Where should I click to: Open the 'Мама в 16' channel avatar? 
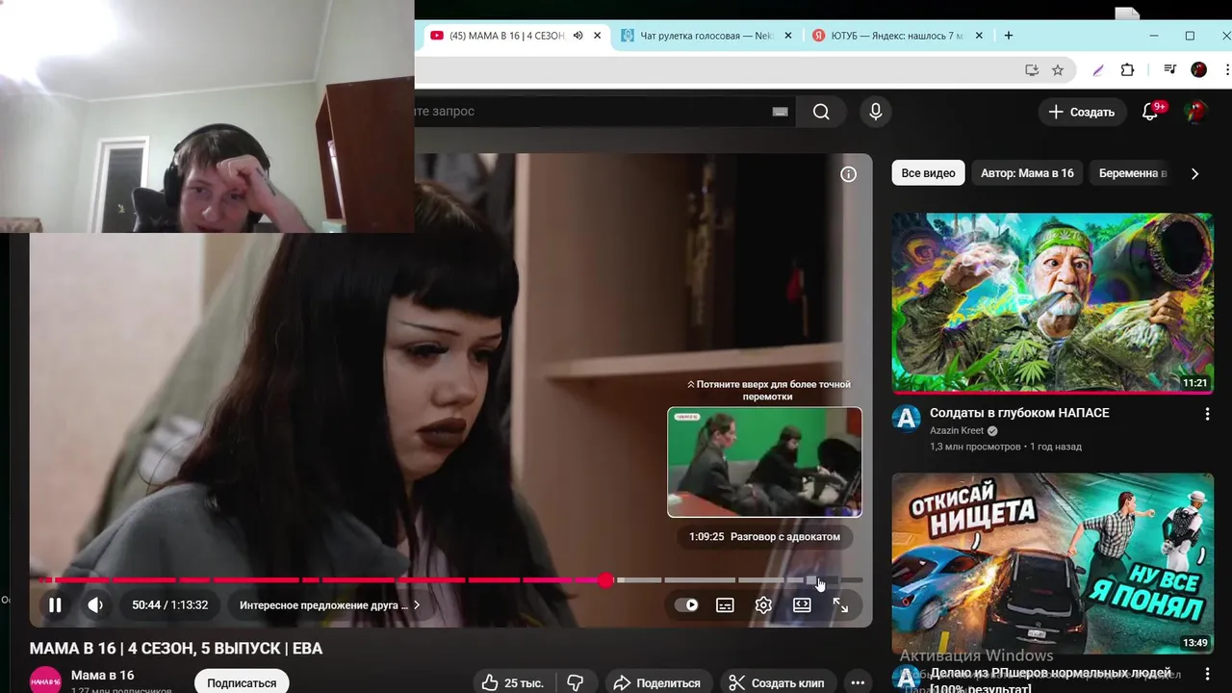click(45, 680)
